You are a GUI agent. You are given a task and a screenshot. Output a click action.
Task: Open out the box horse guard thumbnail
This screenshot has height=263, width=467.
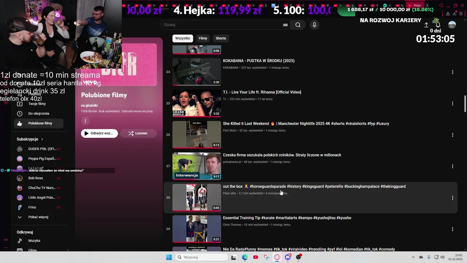point(197,198)
